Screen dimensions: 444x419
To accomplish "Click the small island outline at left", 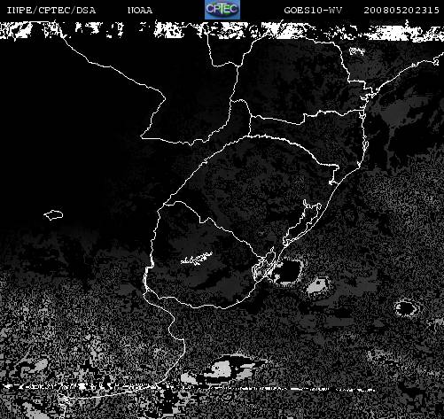I will pyautogui.click(x=53, y=214).
